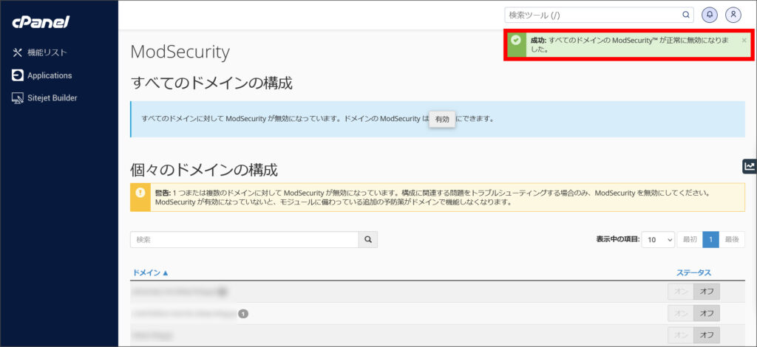The image size is (757, 347).
Task: Go to 最初 first page
Action: pos(690,239)
